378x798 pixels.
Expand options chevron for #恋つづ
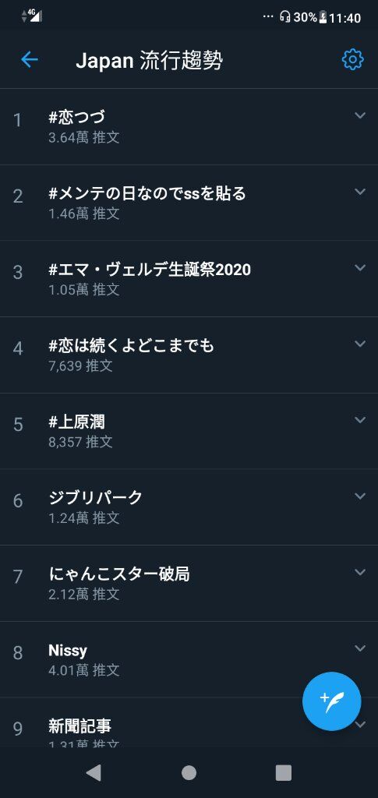[360, 115]
